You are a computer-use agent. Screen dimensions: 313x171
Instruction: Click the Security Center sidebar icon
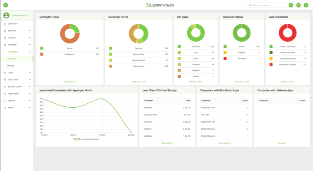pos(5,87)
